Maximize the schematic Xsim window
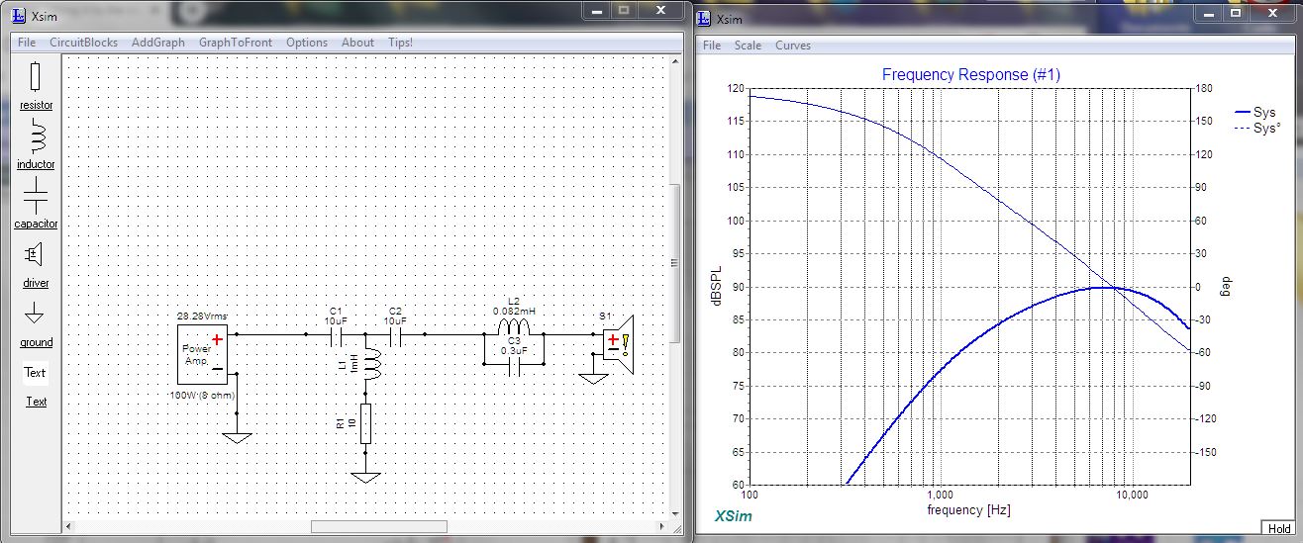 [x=624, y=9]
